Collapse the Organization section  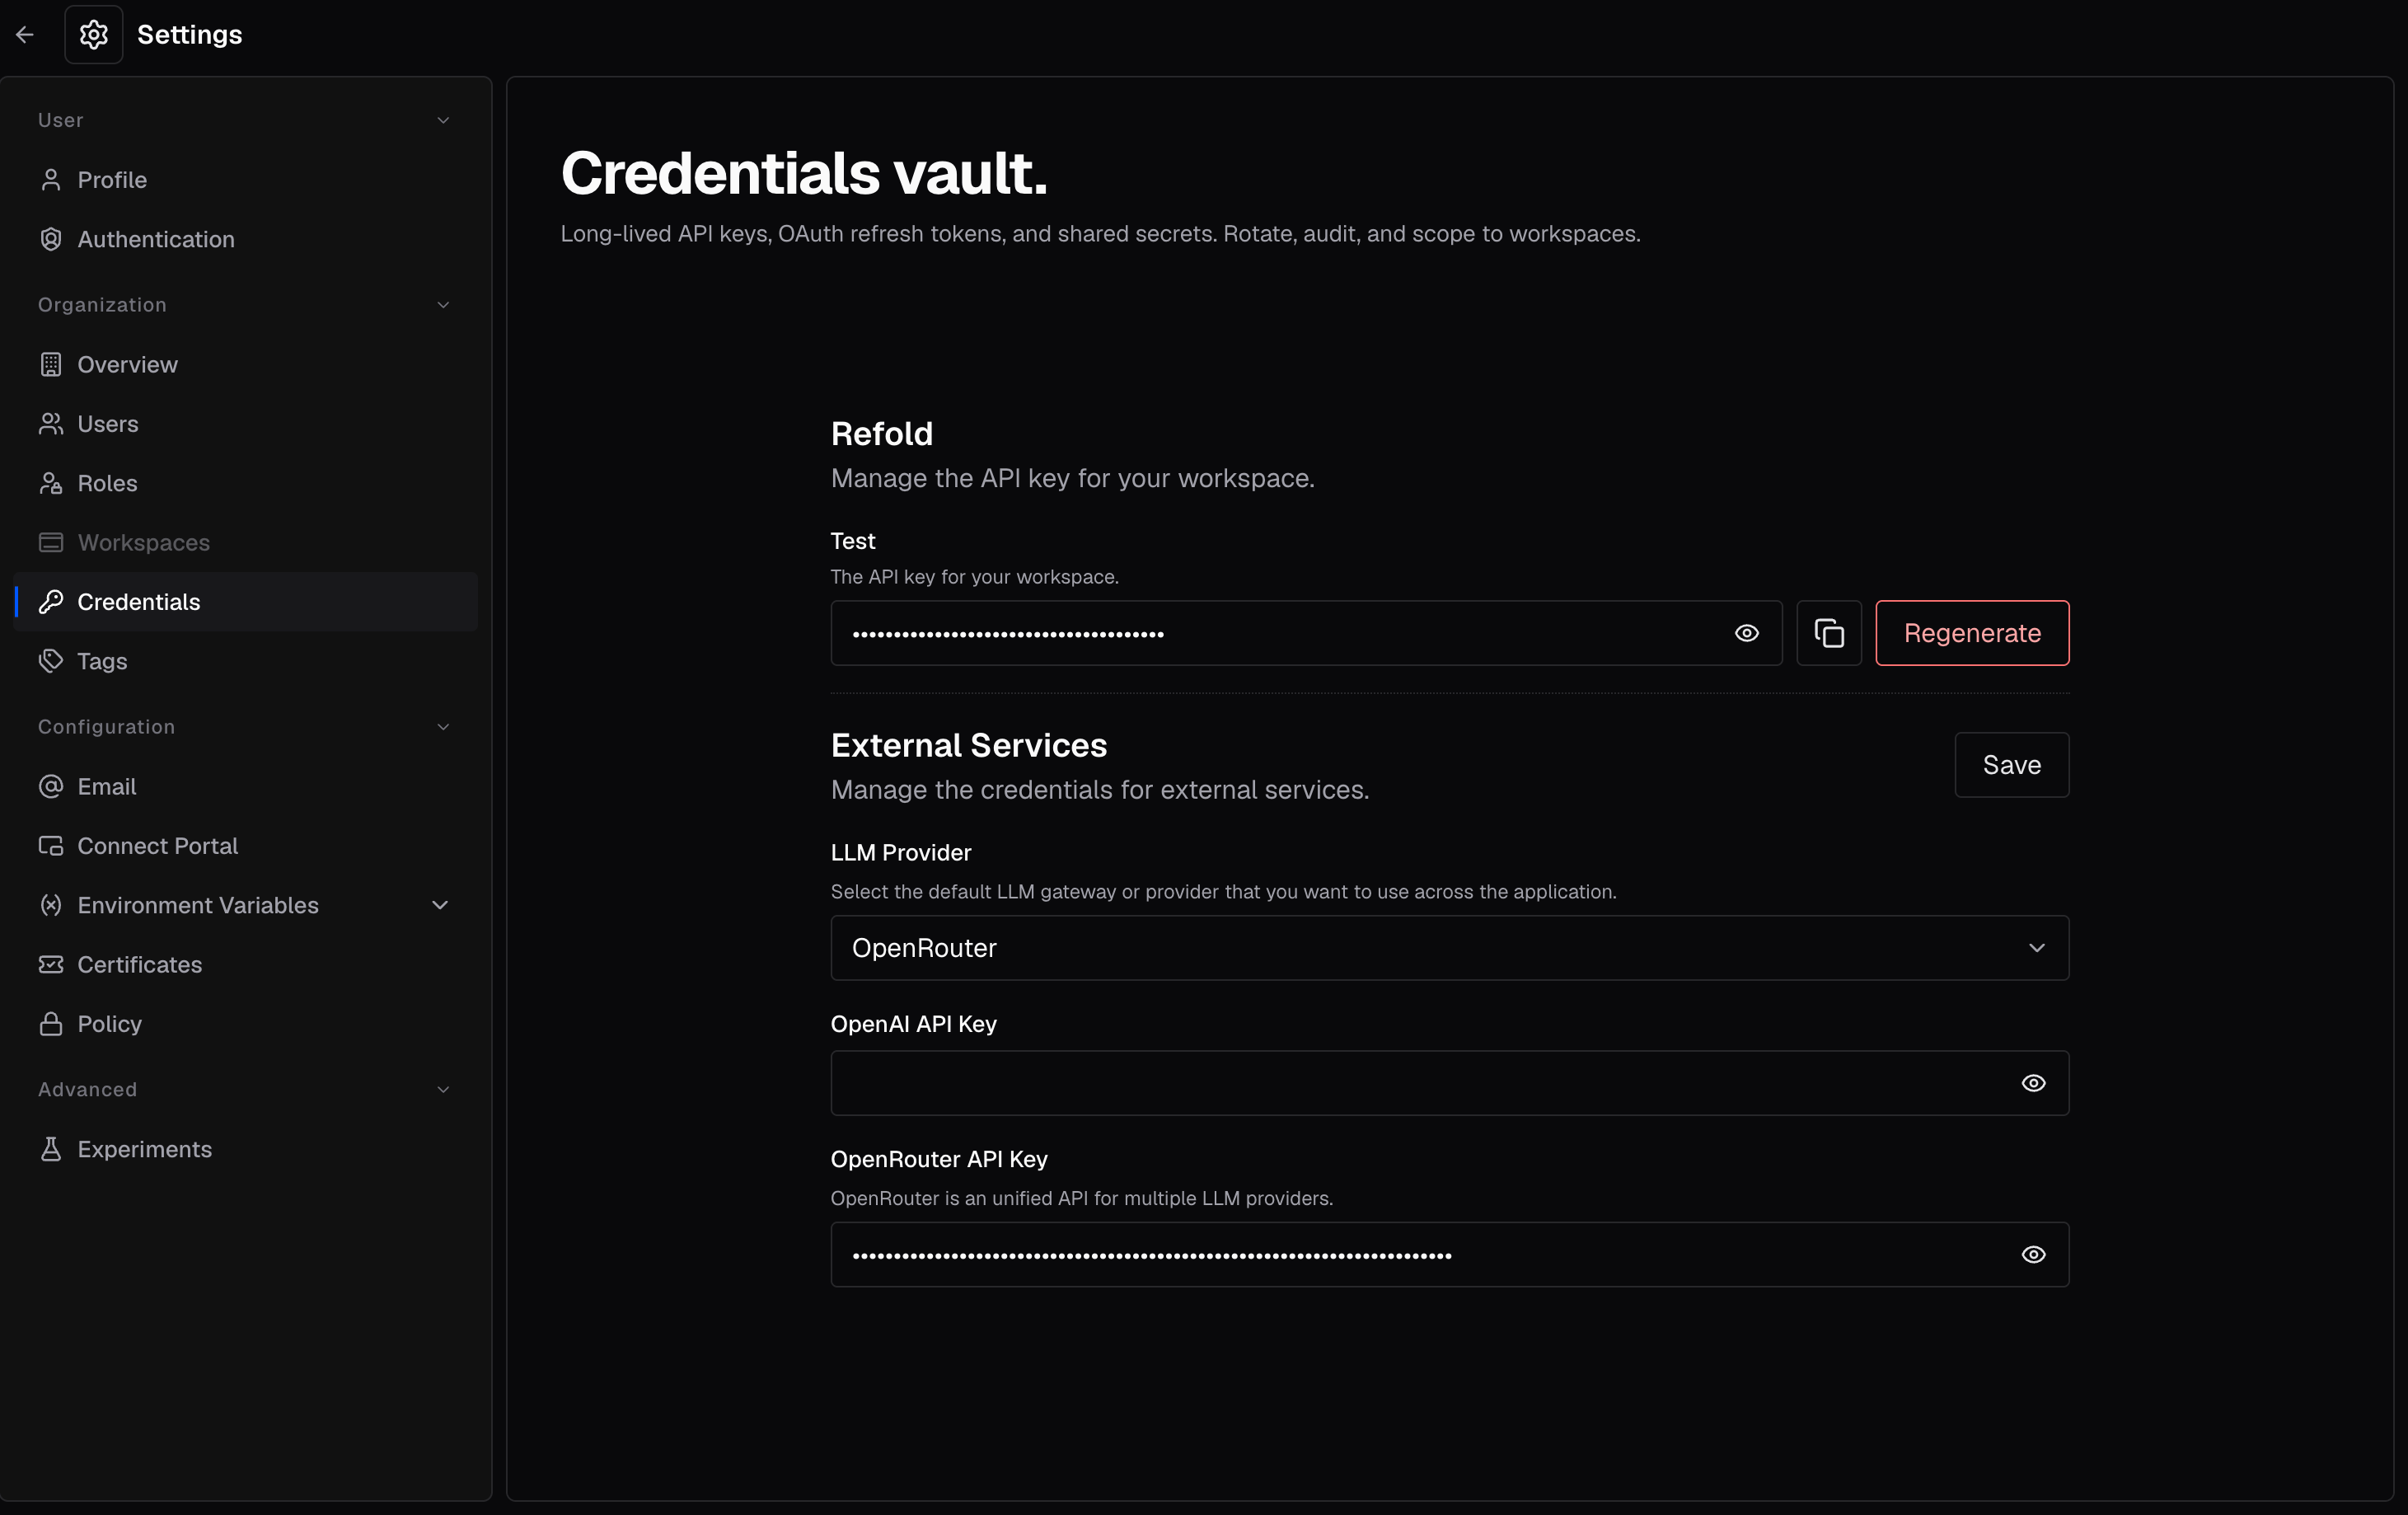point(443,305)
